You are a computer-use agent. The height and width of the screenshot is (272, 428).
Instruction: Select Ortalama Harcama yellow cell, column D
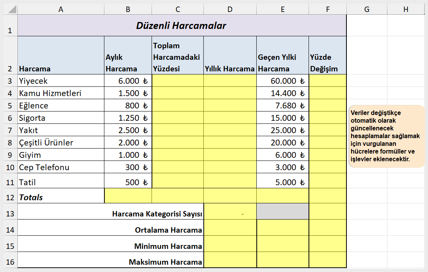[x=230, y=228]
